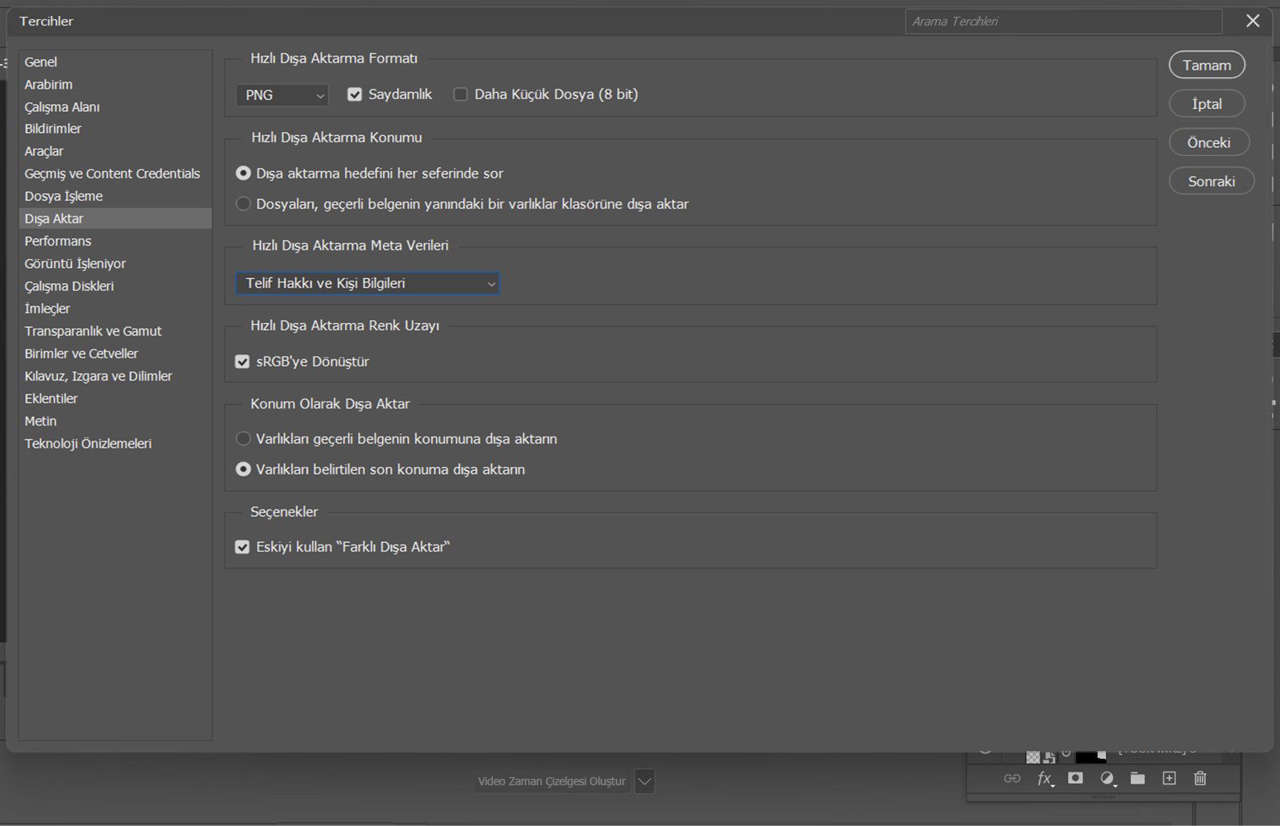
Task: Open dropdown next to Video Zaman Çizelgesi
Action: tap(645, 781)
